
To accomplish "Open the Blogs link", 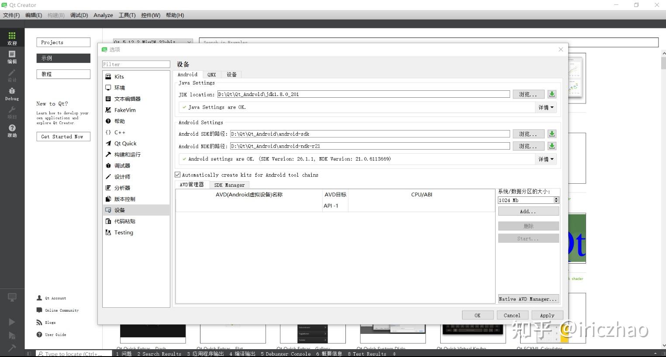I will (x=46, y=323).
